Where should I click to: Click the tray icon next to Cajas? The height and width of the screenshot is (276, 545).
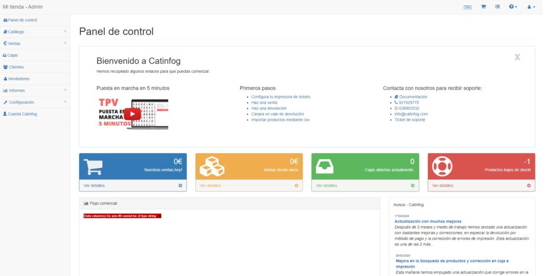[5, 55]
